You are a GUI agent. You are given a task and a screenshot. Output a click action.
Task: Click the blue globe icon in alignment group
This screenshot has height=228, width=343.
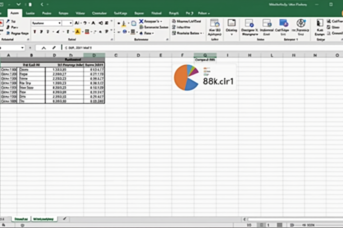[125, 32]
